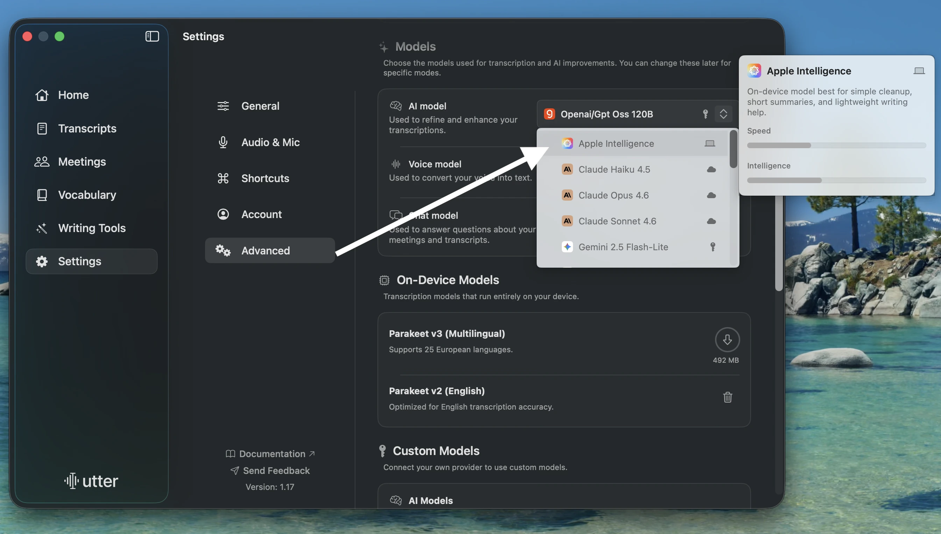This screenshot has height=534, width=941.
Task: Click the Apple Intelligence logo in popover header
Action: coord(754,71)
